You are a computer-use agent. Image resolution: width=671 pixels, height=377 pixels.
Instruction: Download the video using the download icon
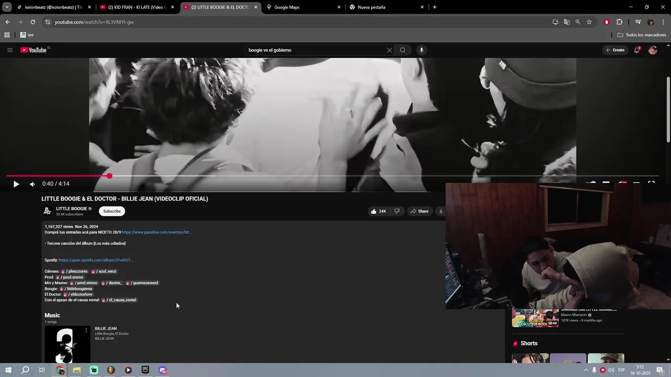click(441, 211)
